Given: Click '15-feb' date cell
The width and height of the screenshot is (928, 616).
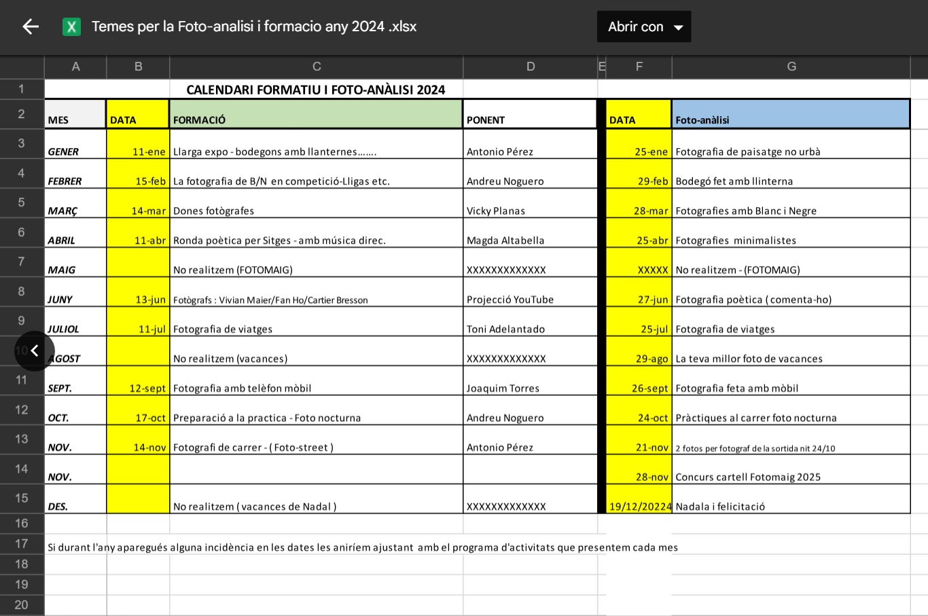Looking at the screenshot, I should pyautogui.click(x=138, y=174).
